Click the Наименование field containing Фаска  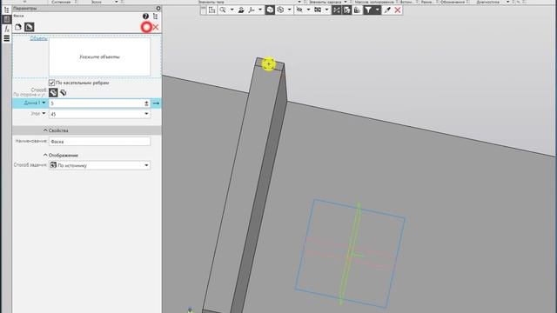click(99, 141)
